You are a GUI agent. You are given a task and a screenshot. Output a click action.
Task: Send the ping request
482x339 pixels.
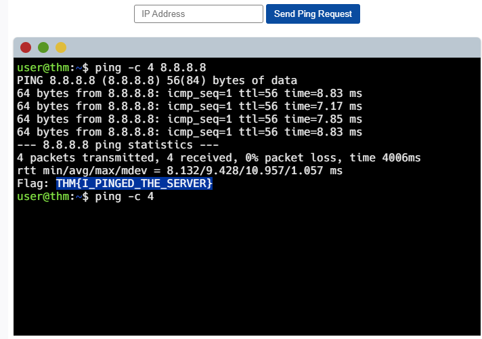pos(313,14)
